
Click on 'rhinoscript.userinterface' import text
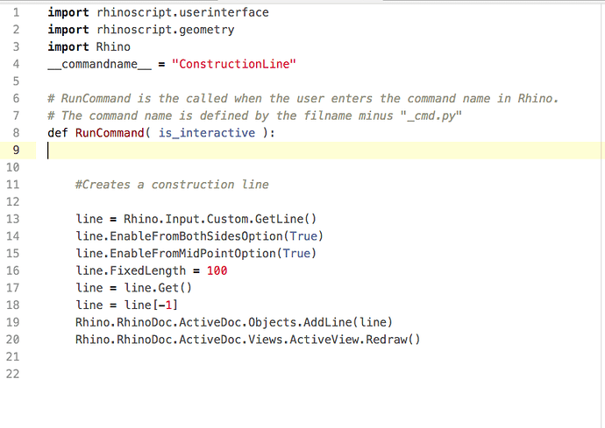(182, 13)
